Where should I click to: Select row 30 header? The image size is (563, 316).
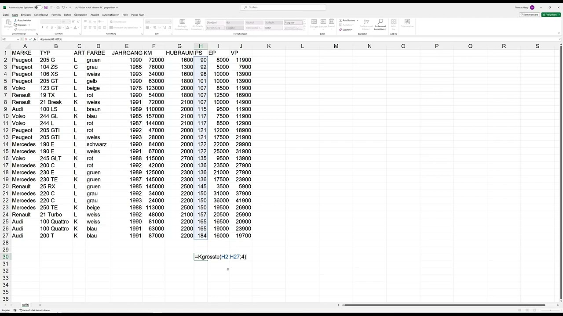tap(5, 257)
